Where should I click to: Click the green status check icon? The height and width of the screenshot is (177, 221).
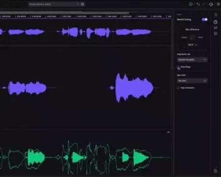click(191, 4)
